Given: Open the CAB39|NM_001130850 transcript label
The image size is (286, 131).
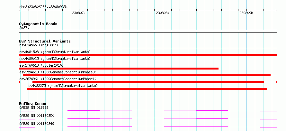Looking at the screenshot, I should (x=37, y=116).
